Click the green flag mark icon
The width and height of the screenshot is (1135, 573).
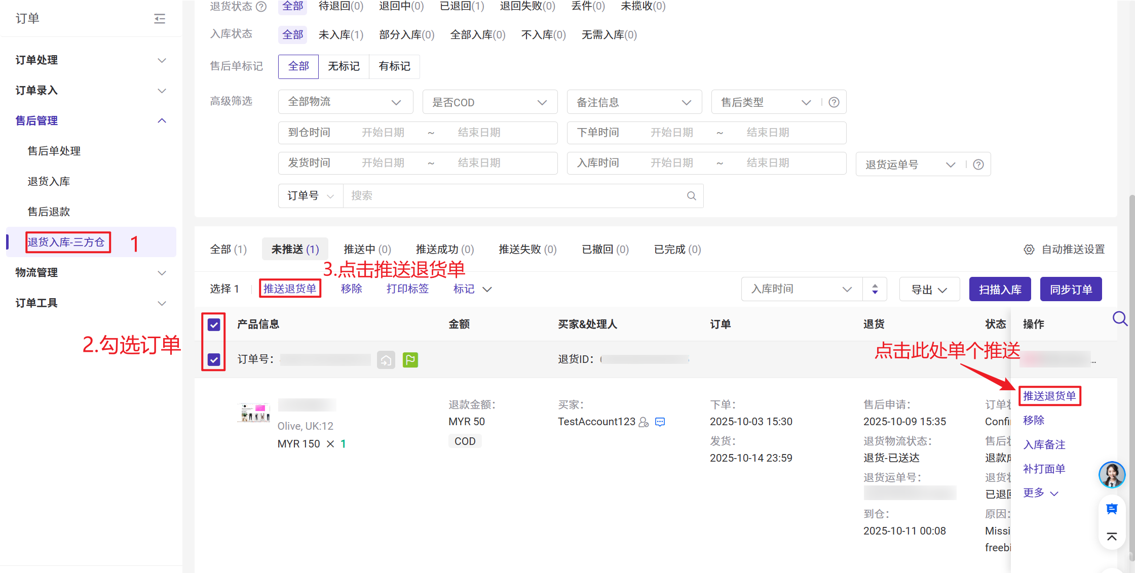tap(410, 360)
